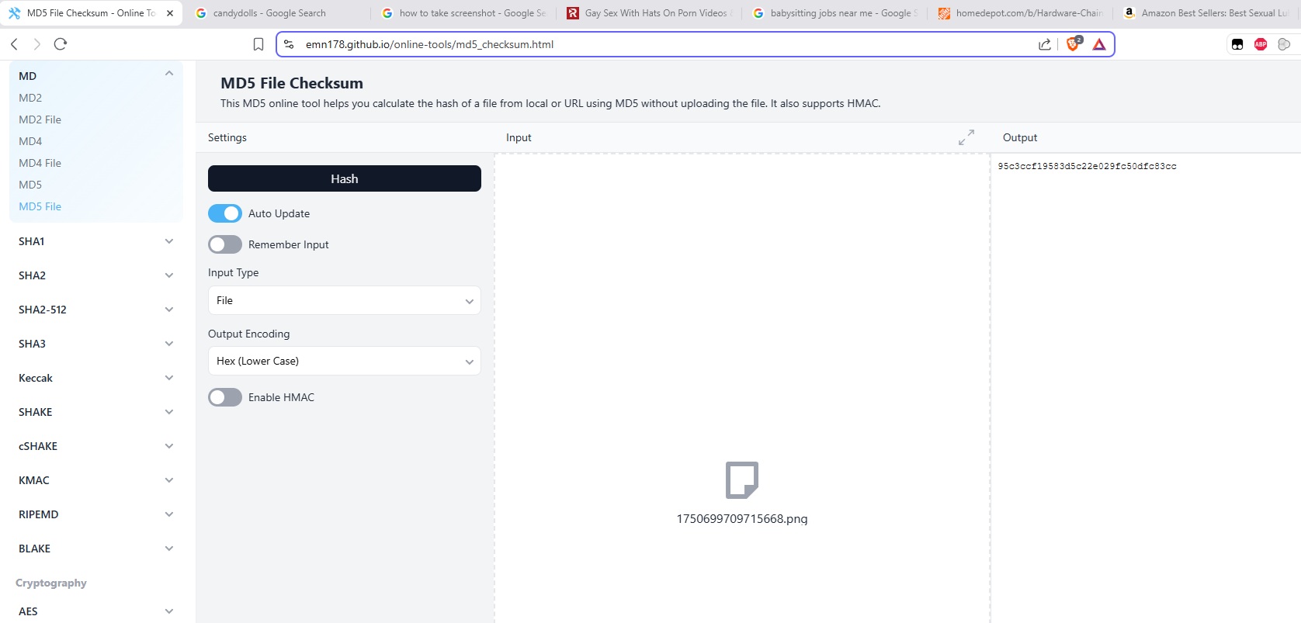Image resolution: width=1301 pixels, height=623 pixels.
Task: Switch to the homedepot.com Hardware tab
Action: 1021,13
